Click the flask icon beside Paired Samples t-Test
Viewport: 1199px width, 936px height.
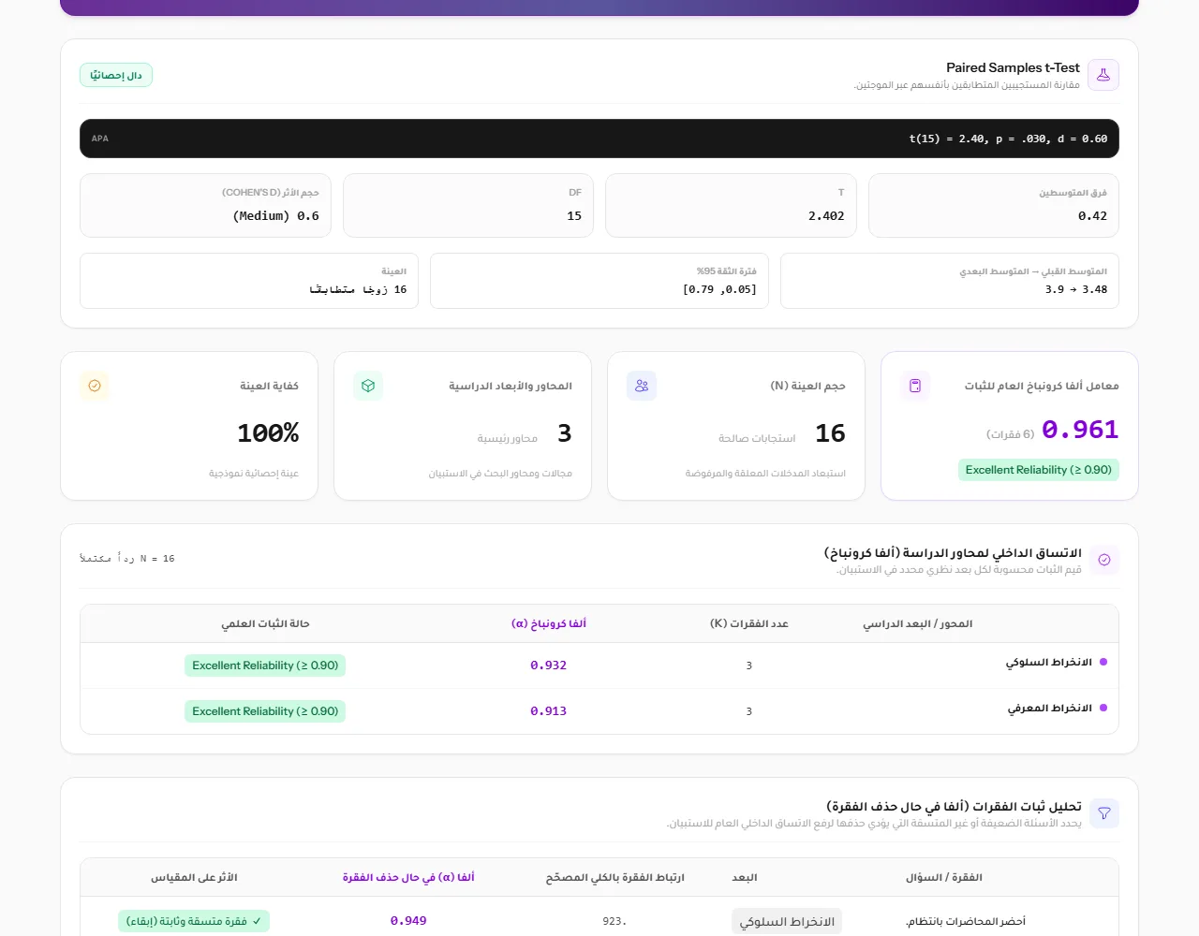tap(1103, 75)
